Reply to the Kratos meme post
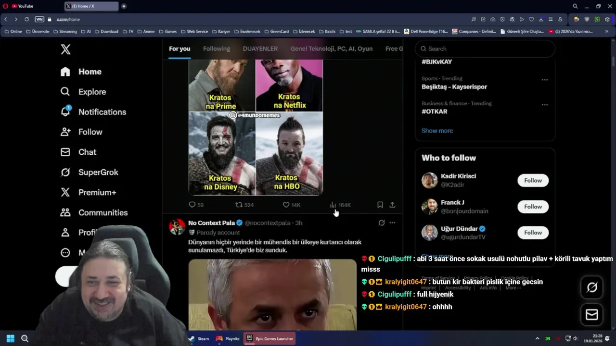616x346 pixels. 196,205
